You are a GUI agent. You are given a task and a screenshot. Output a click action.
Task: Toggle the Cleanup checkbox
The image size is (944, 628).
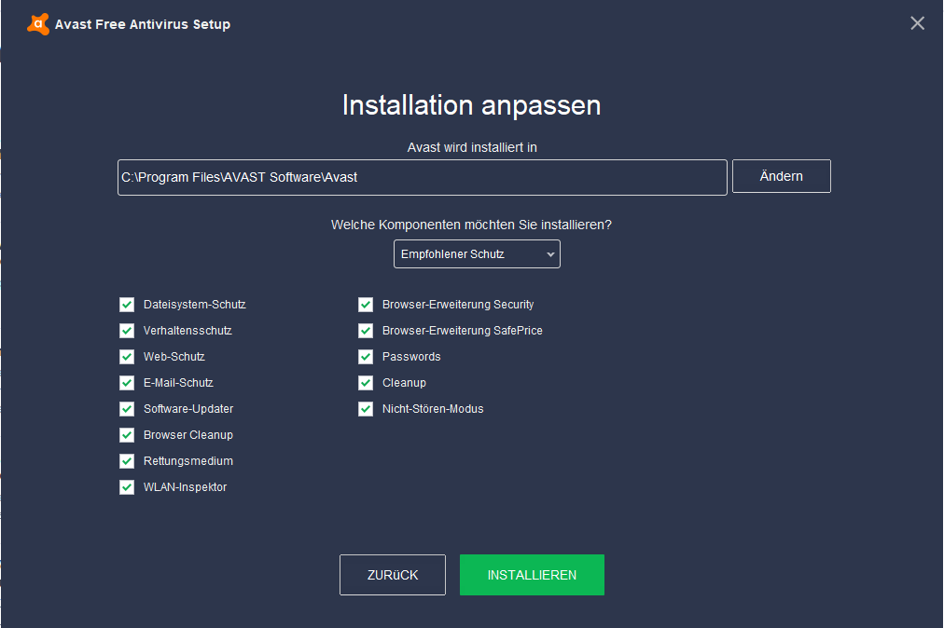(x=366, y=383)
